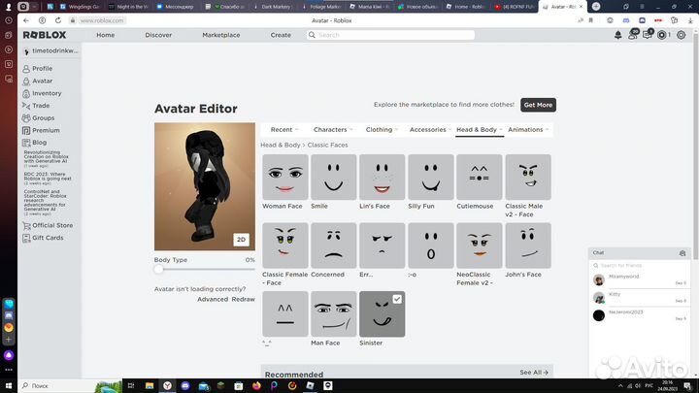The image size is (699, 393).
Task: Click the Body Type slider handle
Action: [x=159, y=270]
